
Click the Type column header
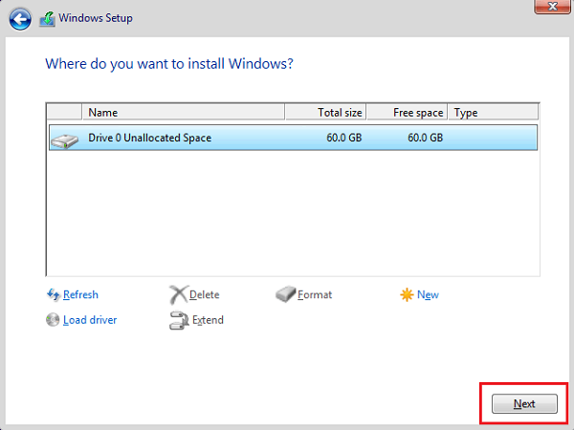point(493,113)
